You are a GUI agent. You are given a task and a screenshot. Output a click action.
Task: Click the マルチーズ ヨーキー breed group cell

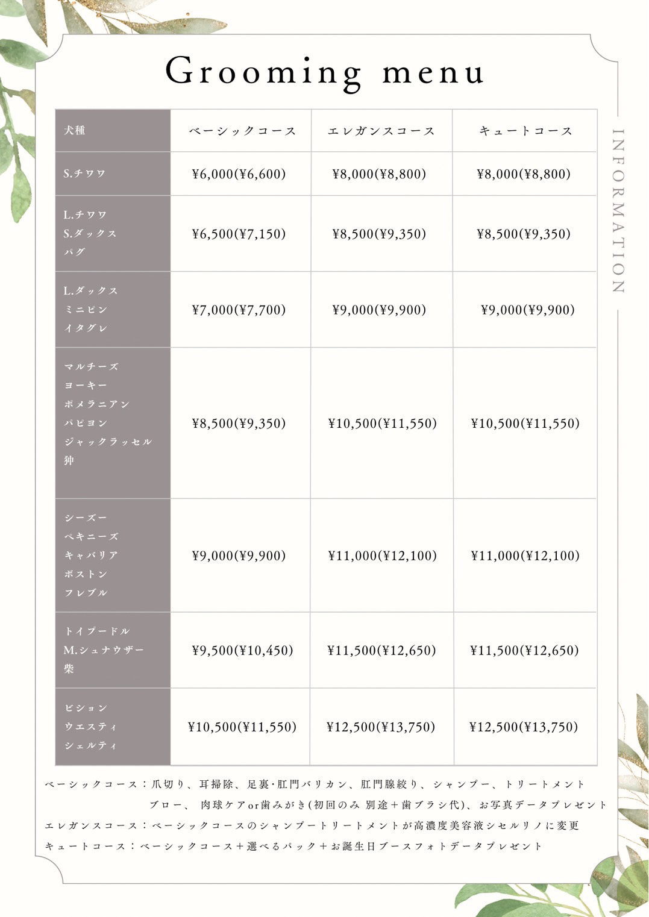(113, 423)
